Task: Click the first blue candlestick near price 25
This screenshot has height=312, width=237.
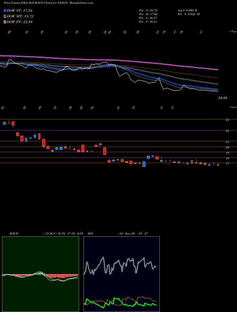Action: (x=4, y=123)
